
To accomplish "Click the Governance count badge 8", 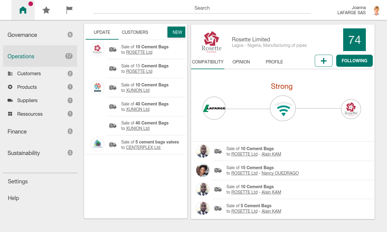I will (x=70, y=35).
